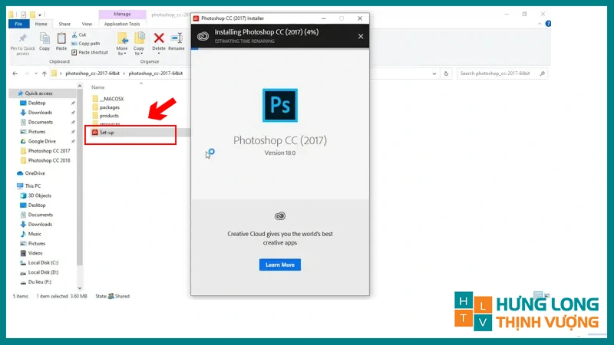Open Photoshop CC 2017 folder shortcut
This screenshot has width=614, height=345.
49,151
